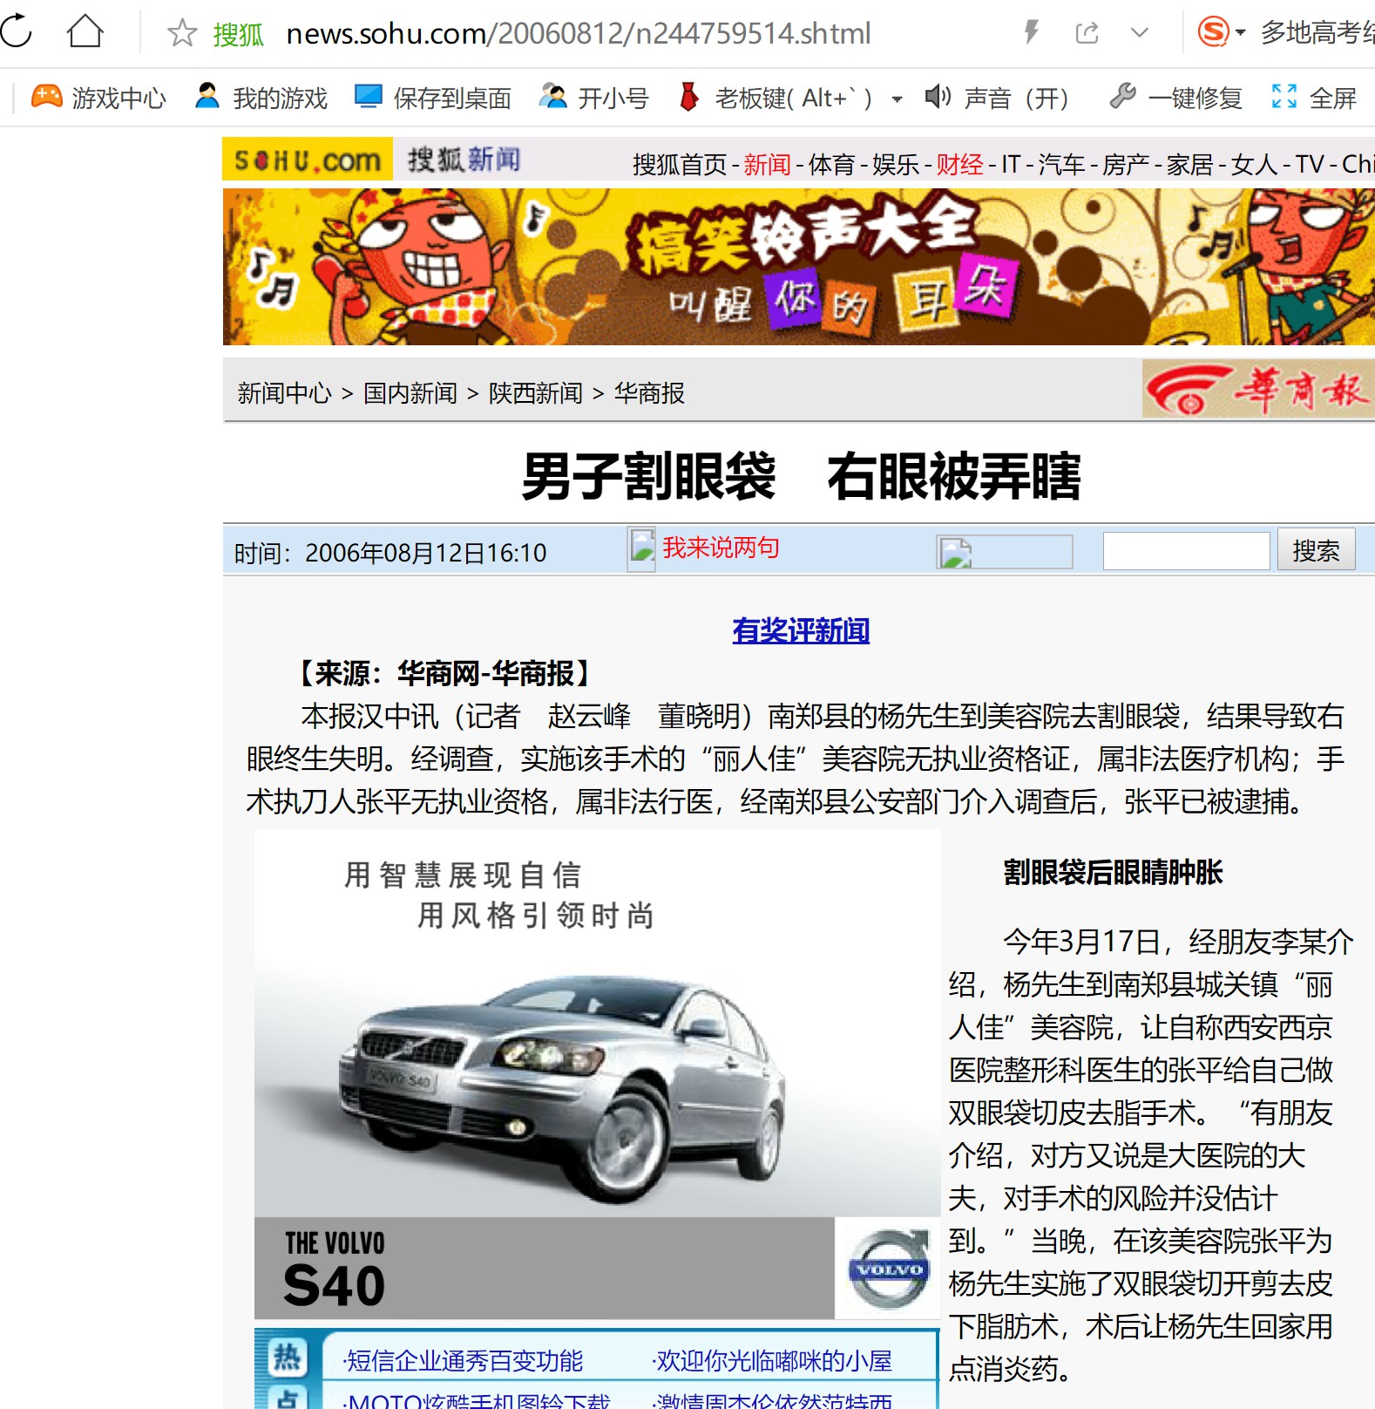Viewport: 1375px width, 1409px height.
Task: Open the 体育 sports nav link
Action: (831, 164)
